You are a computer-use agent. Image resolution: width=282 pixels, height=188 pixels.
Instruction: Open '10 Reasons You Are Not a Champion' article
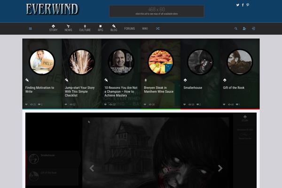pos(121,92)
